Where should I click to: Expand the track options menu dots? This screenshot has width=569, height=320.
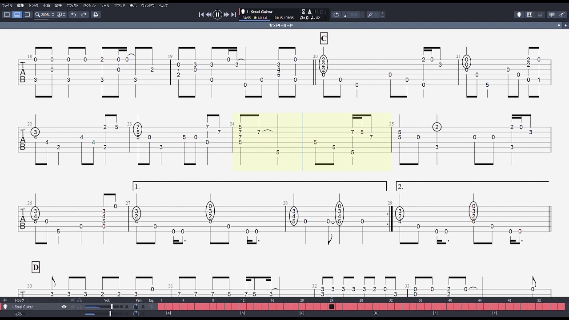point(27,300)
